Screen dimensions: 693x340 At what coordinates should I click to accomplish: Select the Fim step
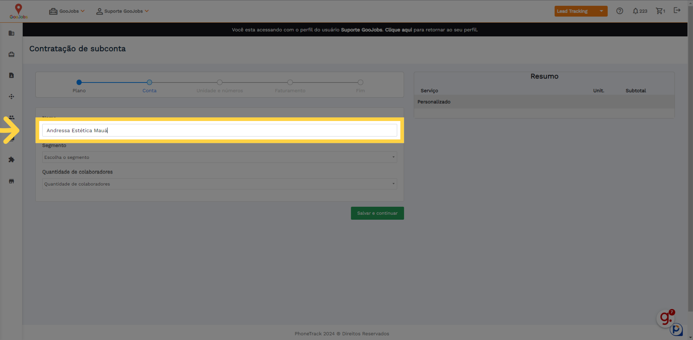tap(360, 86)
